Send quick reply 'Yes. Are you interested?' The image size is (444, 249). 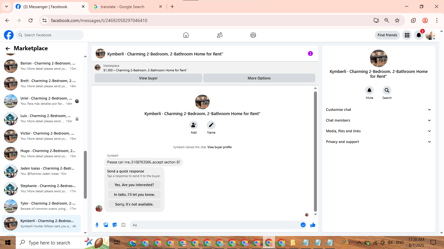pos(134,185)
